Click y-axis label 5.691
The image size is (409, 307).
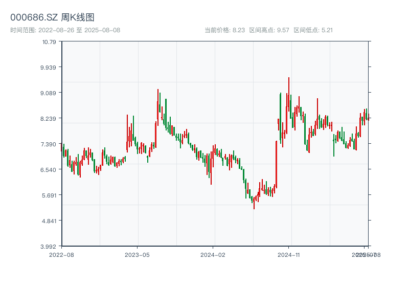pyautogui.click(x=49, y=195)
